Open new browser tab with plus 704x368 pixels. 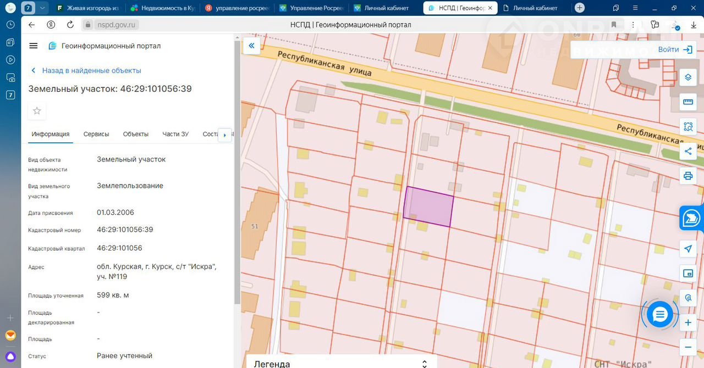pyautogui.click(x=579, y=8)
